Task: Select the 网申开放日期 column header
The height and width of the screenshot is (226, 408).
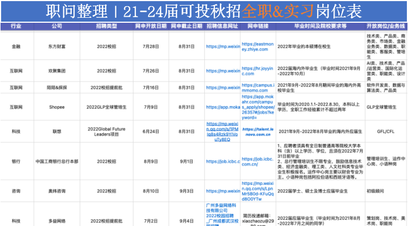Action: click(151, 26)
